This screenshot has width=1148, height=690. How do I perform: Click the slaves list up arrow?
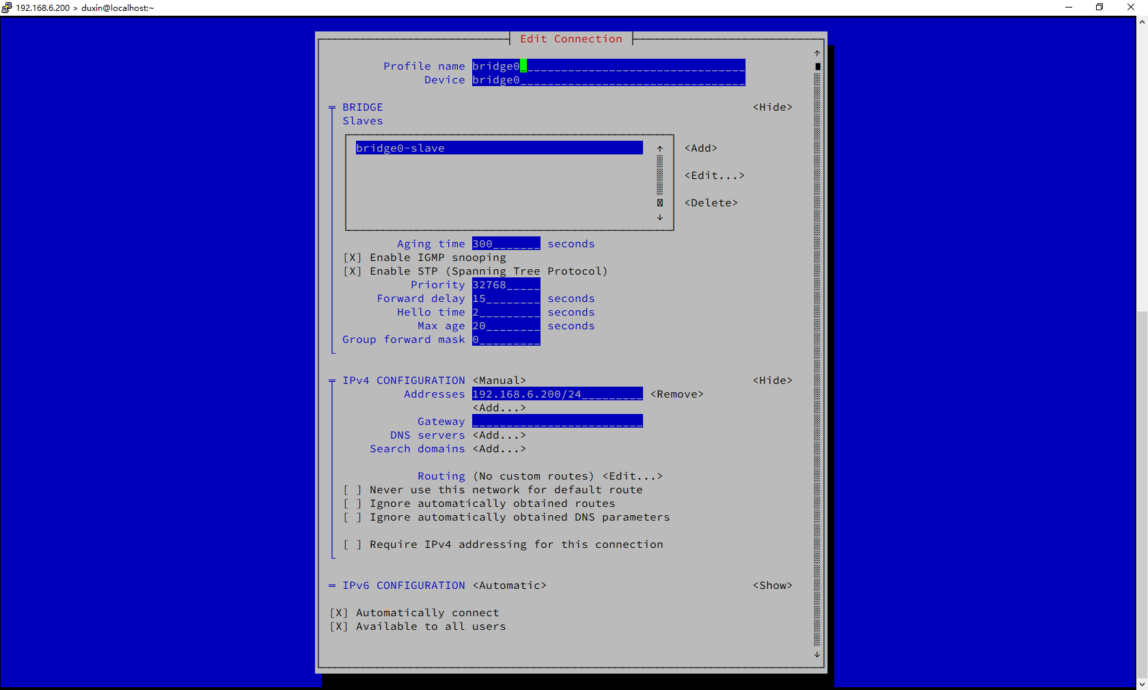(x=660, y=148)
